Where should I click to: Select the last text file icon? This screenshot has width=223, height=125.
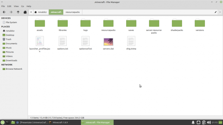(x=131, y=41)
